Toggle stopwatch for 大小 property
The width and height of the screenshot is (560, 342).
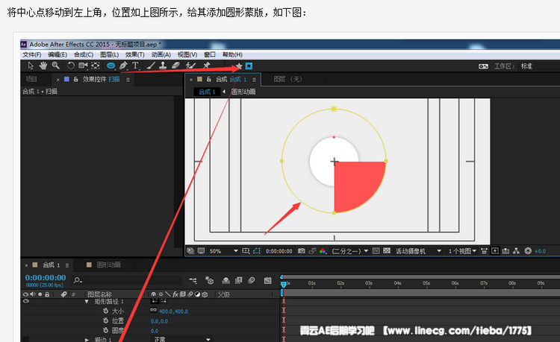105,311
